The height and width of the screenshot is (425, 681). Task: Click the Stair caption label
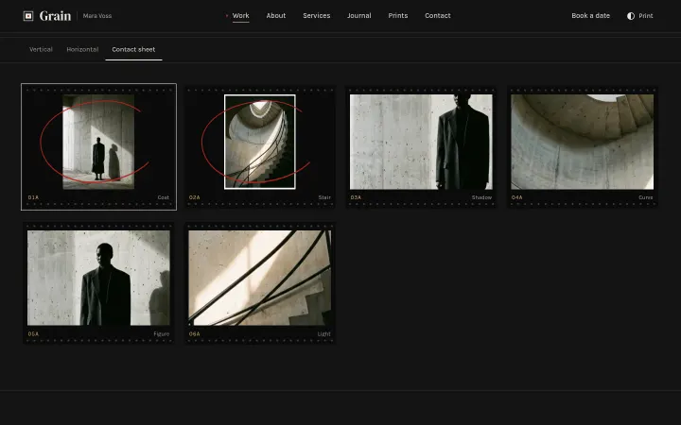324,197
